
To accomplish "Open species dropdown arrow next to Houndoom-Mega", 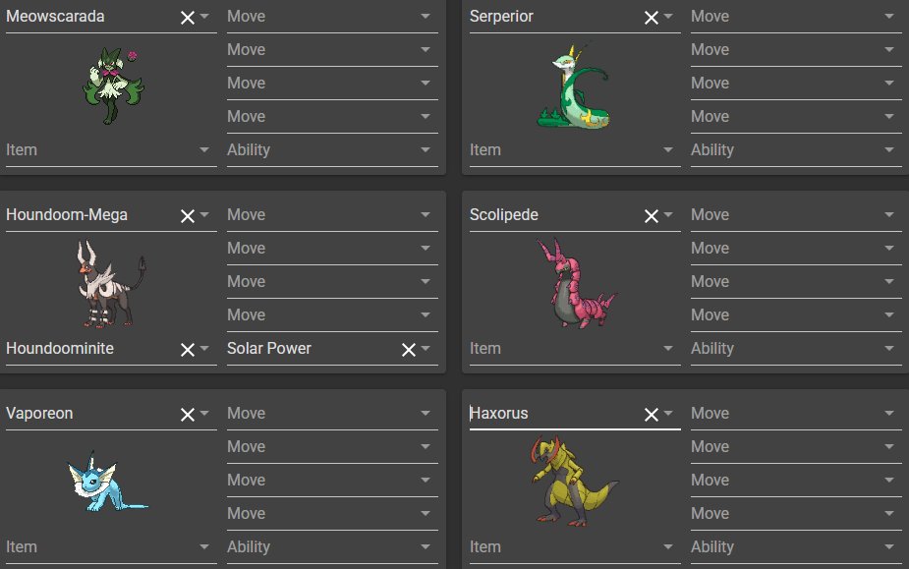I will pos(204,214).
